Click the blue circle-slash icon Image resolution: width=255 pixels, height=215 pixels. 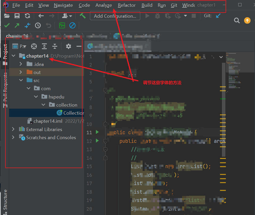tap(72, 26)
